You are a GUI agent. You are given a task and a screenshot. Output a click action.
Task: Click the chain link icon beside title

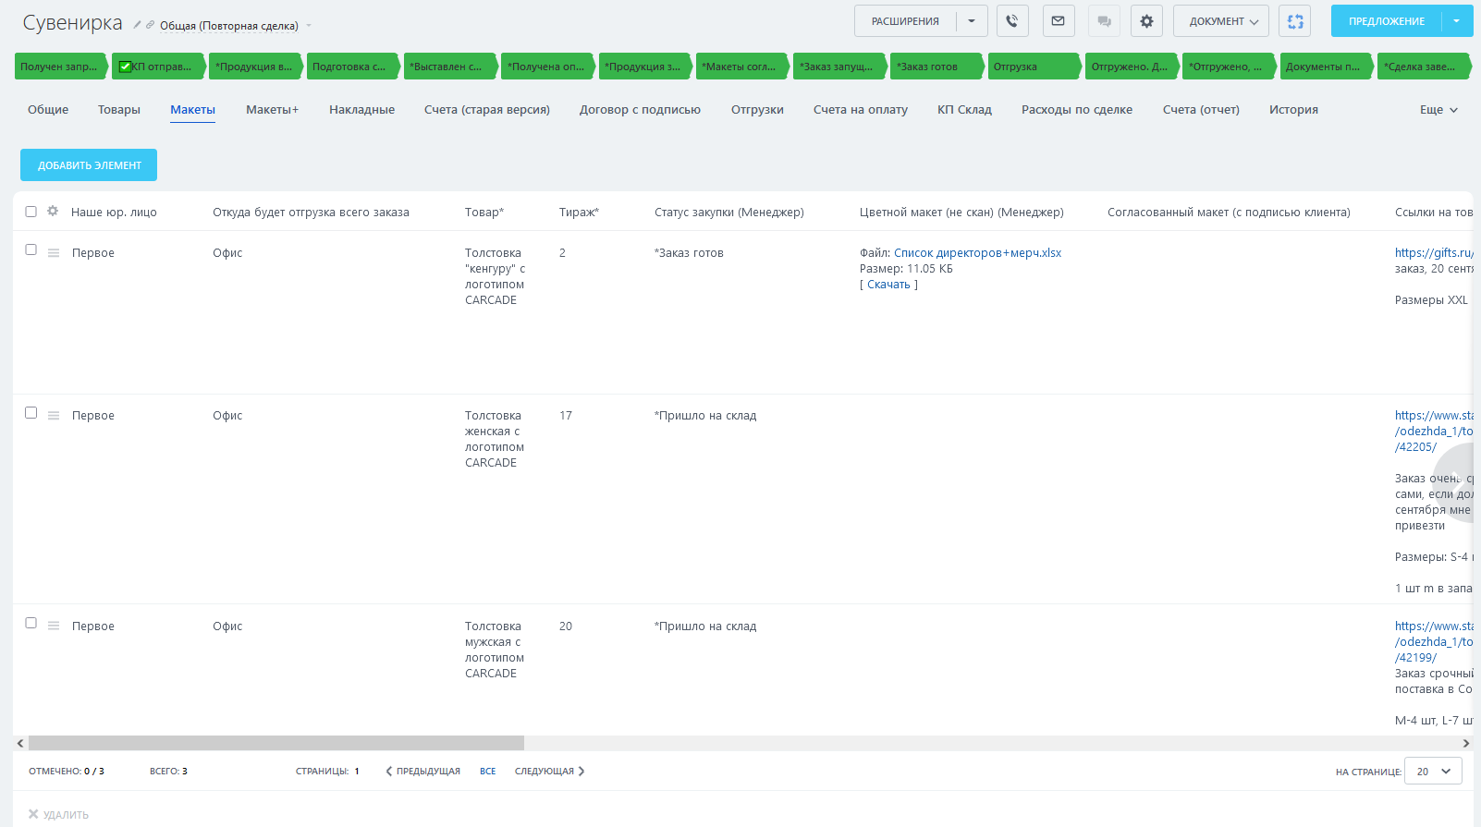[150, 25]
